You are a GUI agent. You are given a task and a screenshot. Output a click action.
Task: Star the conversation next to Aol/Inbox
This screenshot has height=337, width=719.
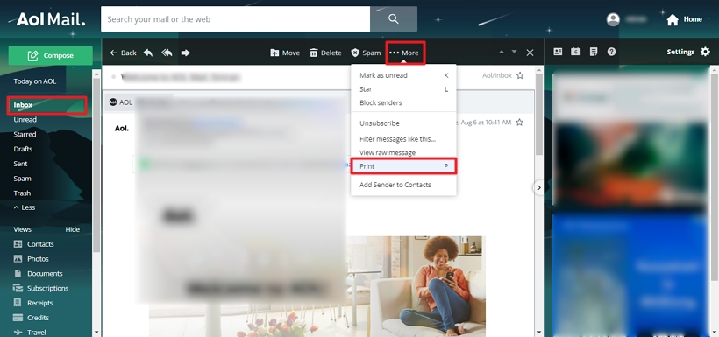pyautogui.click(x=520, y=75)
